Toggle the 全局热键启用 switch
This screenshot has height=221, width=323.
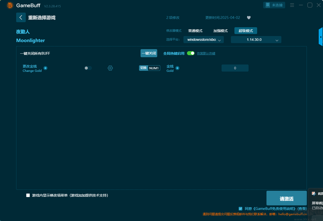[x=191, y=53]
